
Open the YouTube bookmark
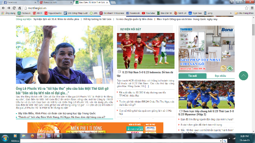(148, 13)
